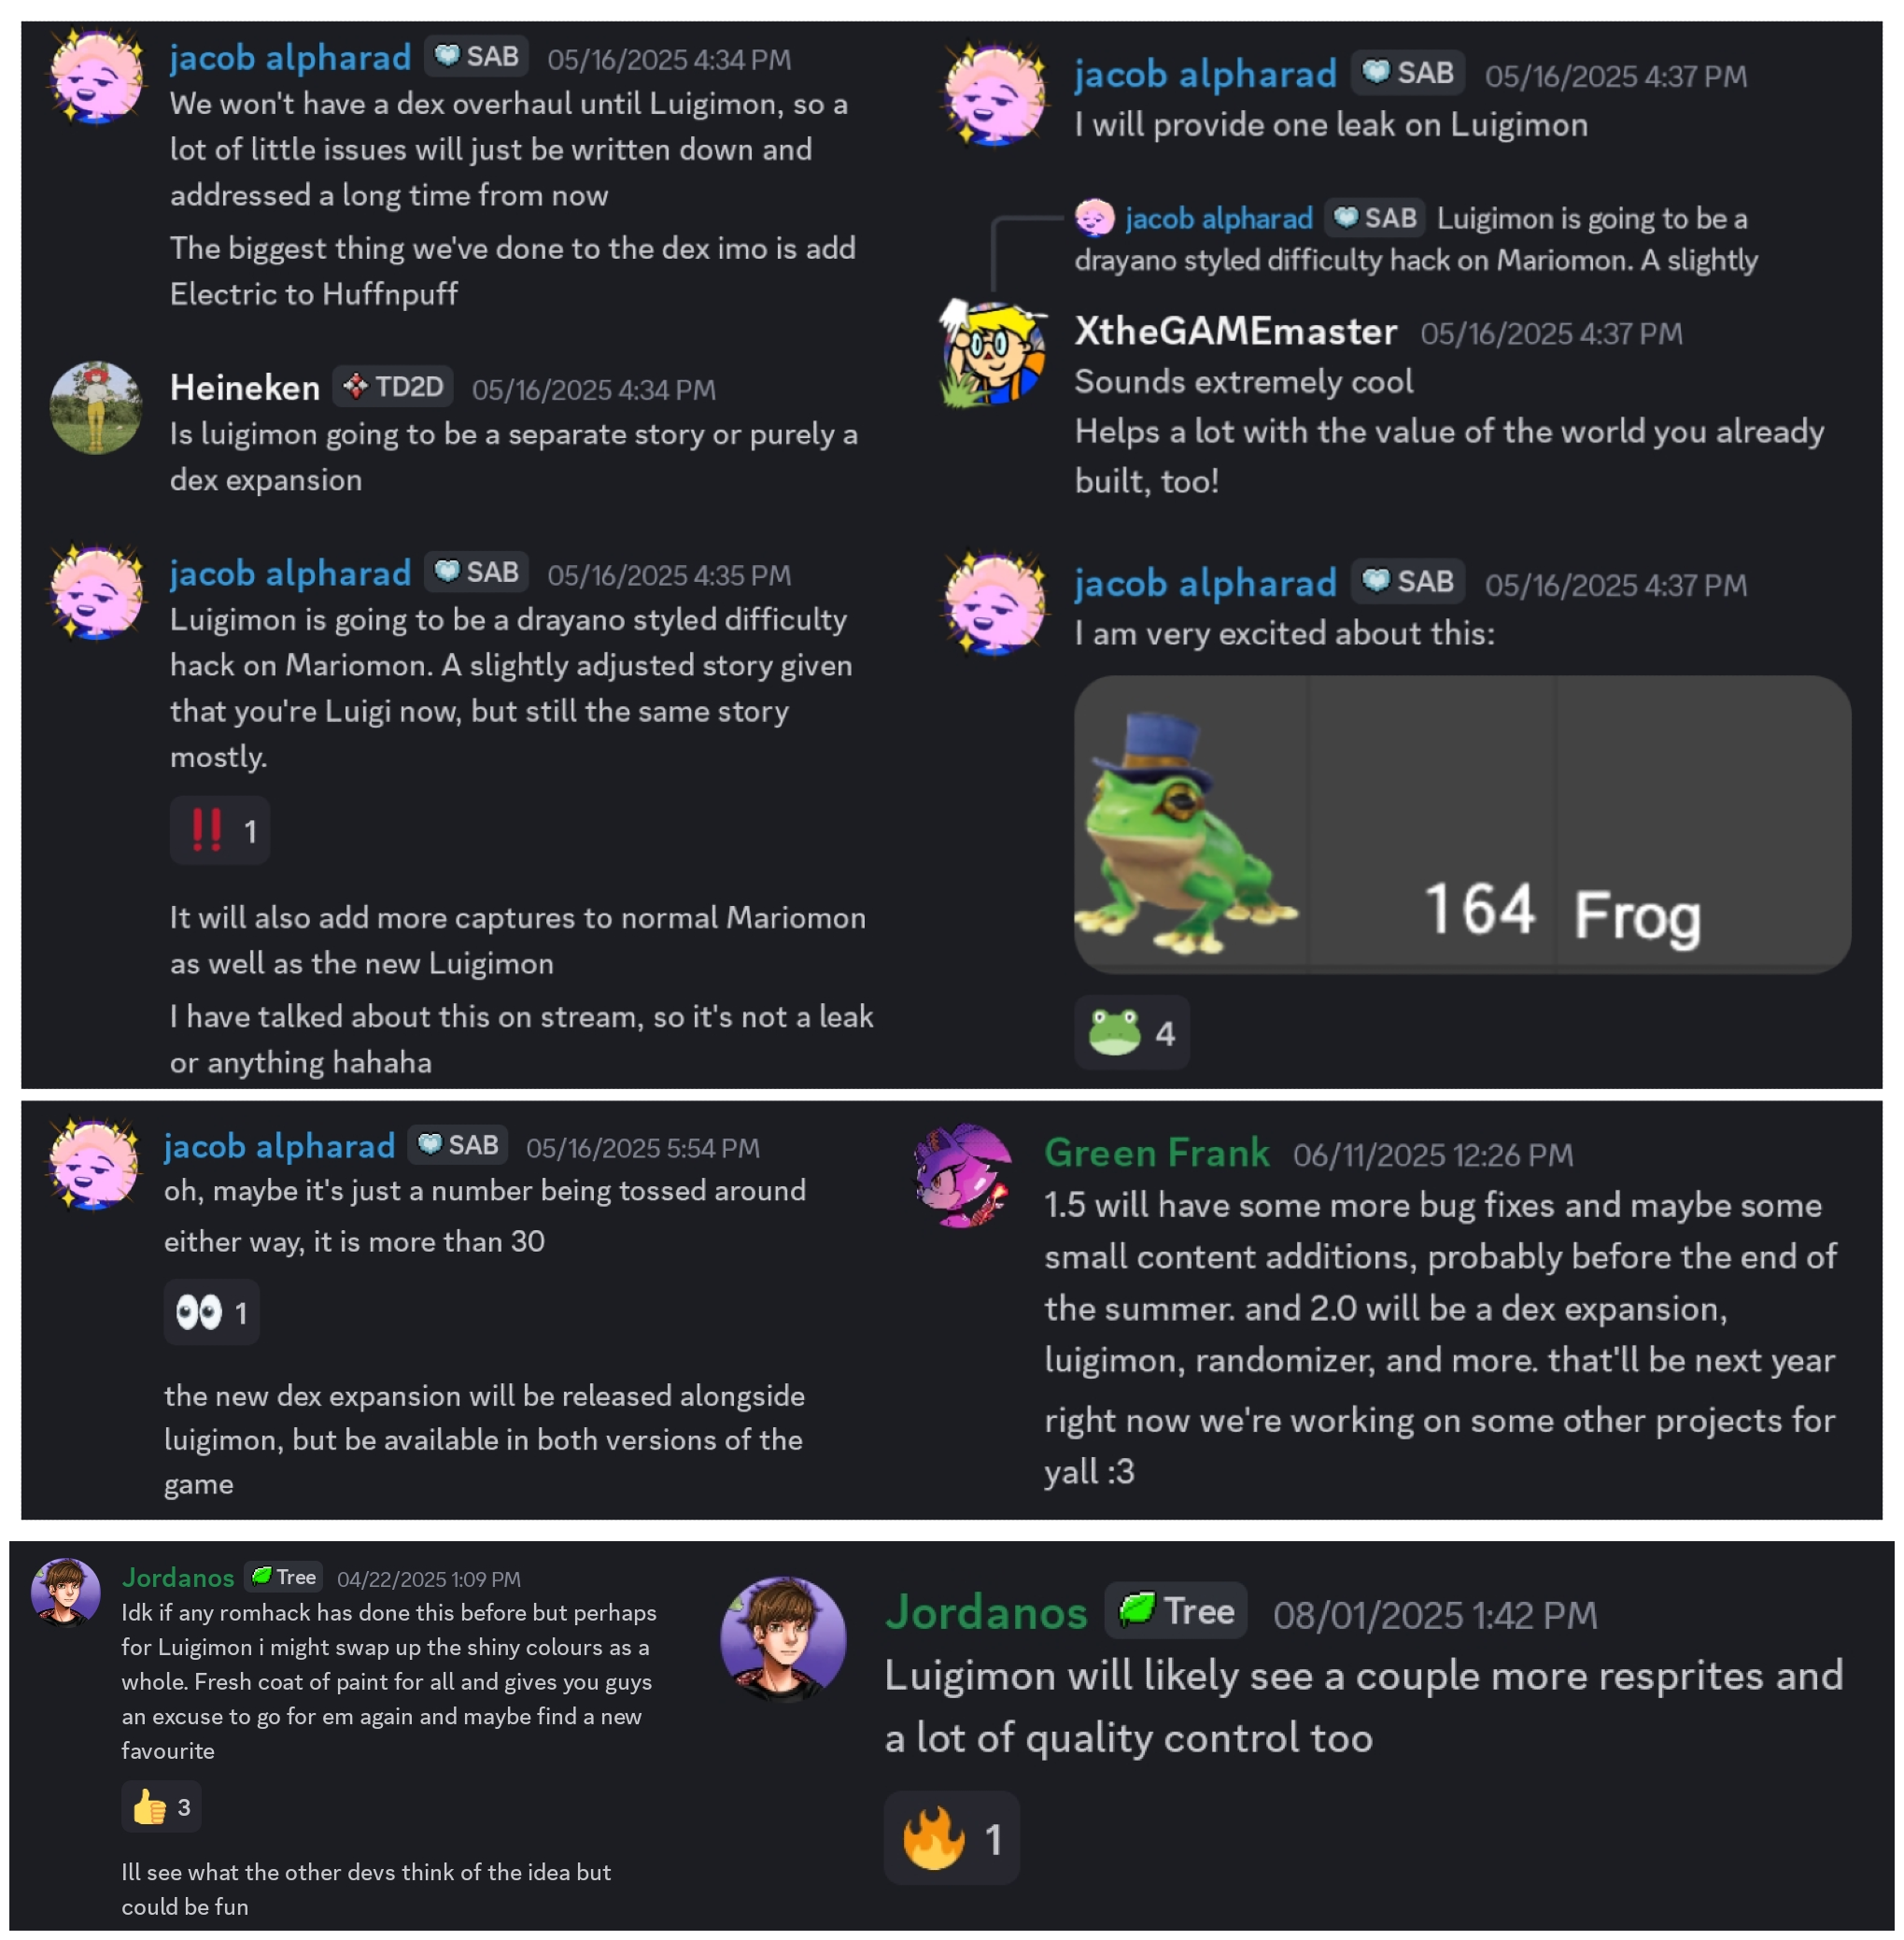Image resolution: width=1904 pixels, height=1940 pixels.
Task: Open Heineken's profile avatar
Action: pyautogui.click(x=96, y=407)
